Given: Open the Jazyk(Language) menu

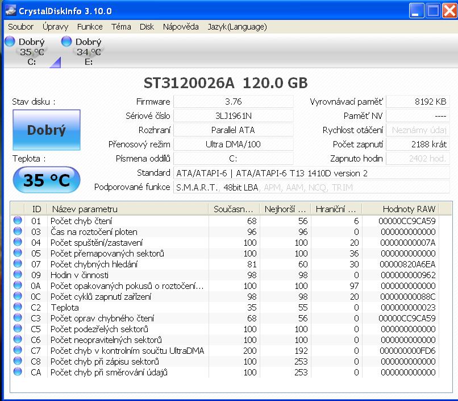Looking at the screenshot, I should click(x=237, y=27).
